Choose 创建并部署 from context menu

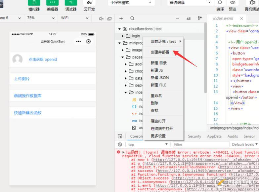pos(163,52)
